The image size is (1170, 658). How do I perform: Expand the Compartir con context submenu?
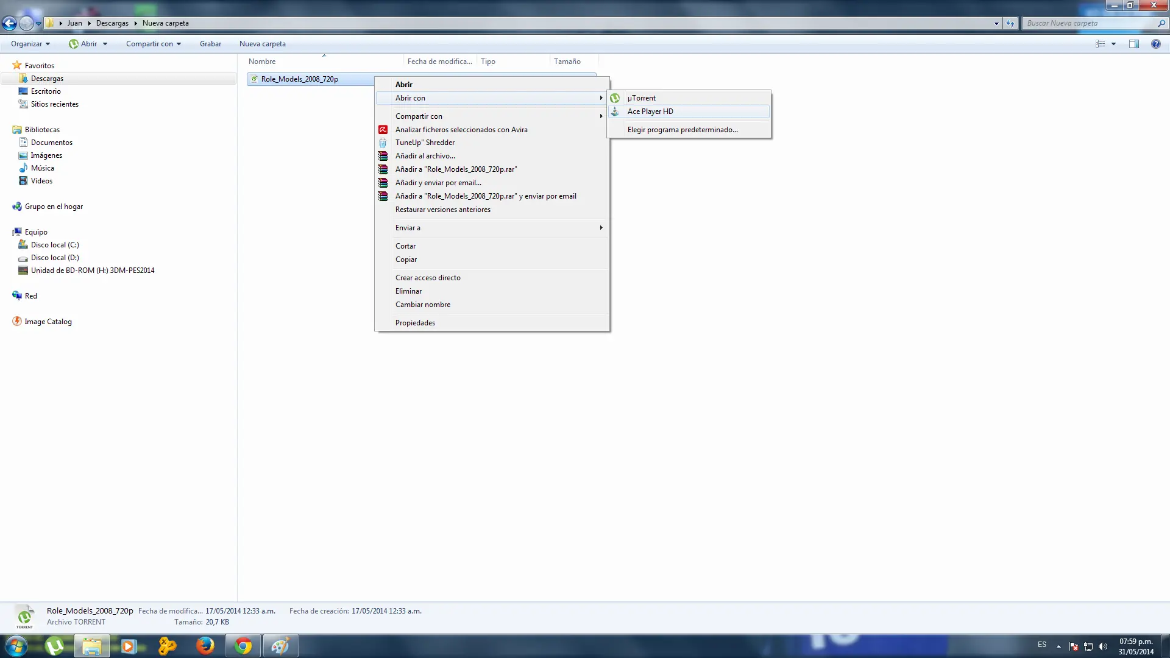coord(492,116)
